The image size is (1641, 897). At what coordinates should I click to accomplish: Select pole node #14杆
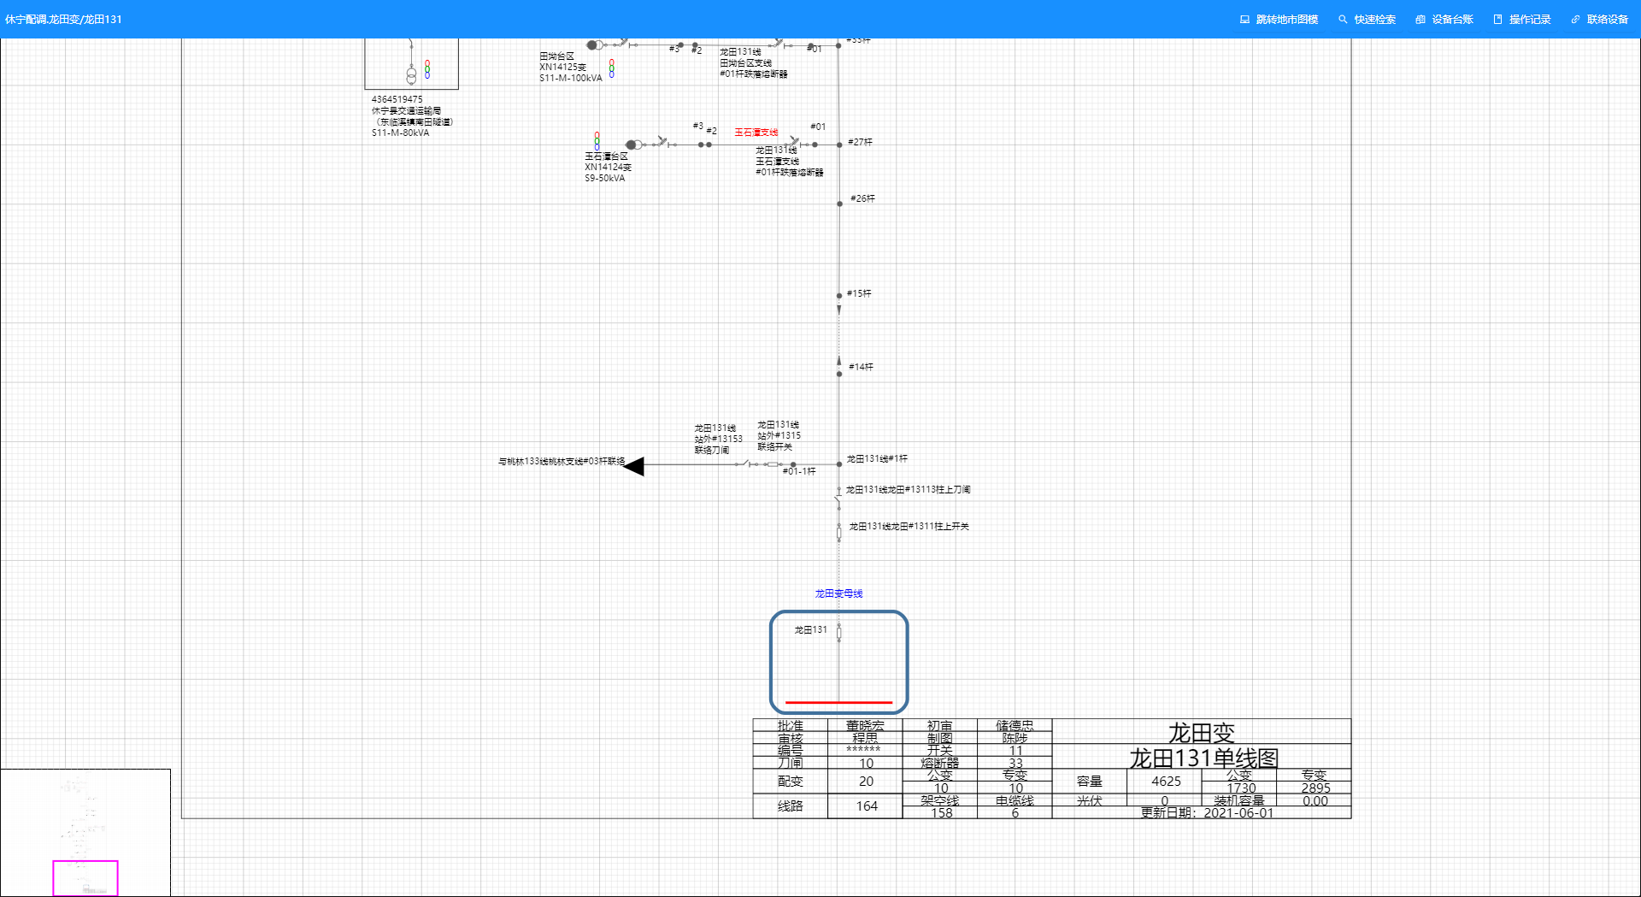[839, 374]
